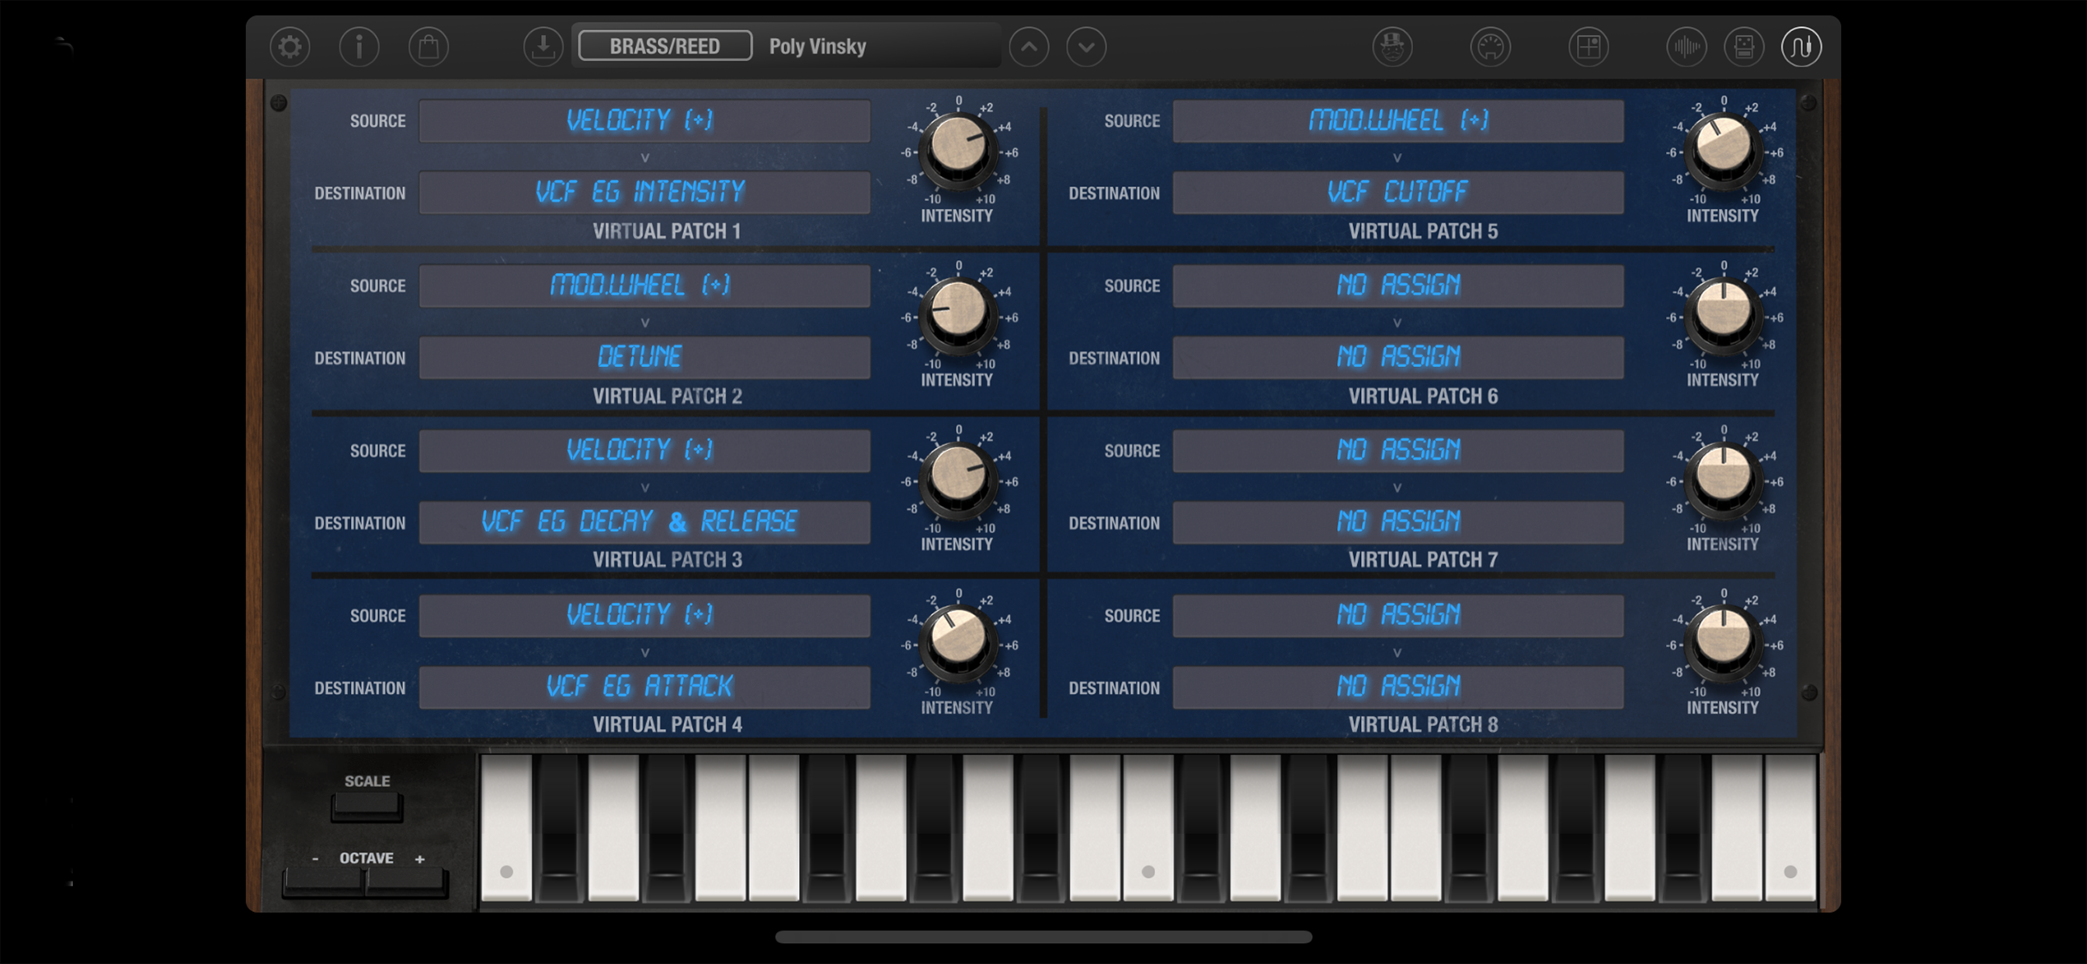2087x964 pixels.
Task: Click the Poly Vinsky preset name
Action: 817,47
